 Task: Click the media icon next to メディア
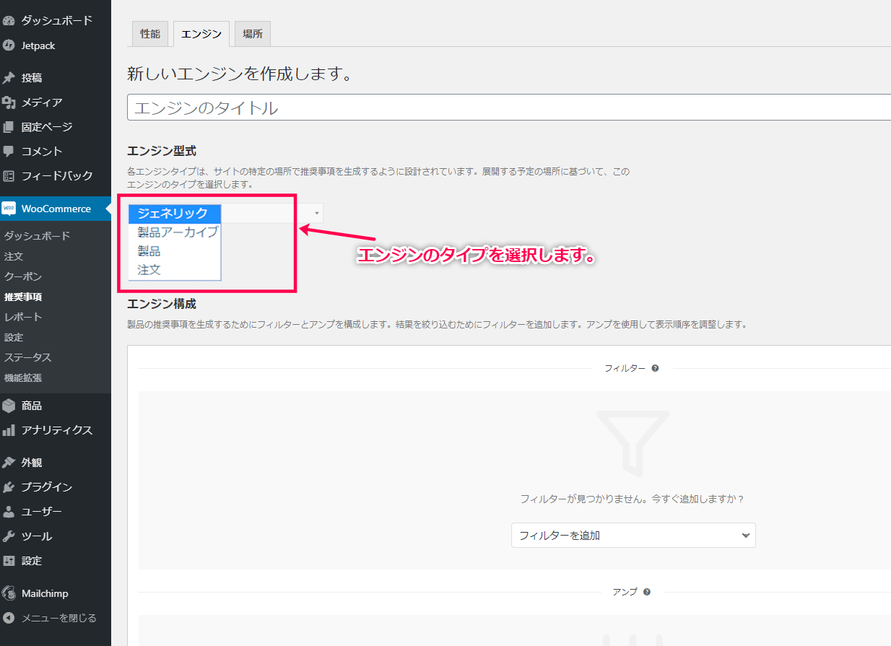tap(9, 102)
